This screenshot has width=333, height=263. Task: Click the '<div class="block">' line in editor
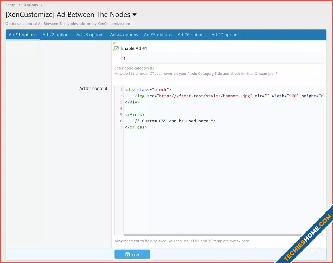[x=148, y=90]
